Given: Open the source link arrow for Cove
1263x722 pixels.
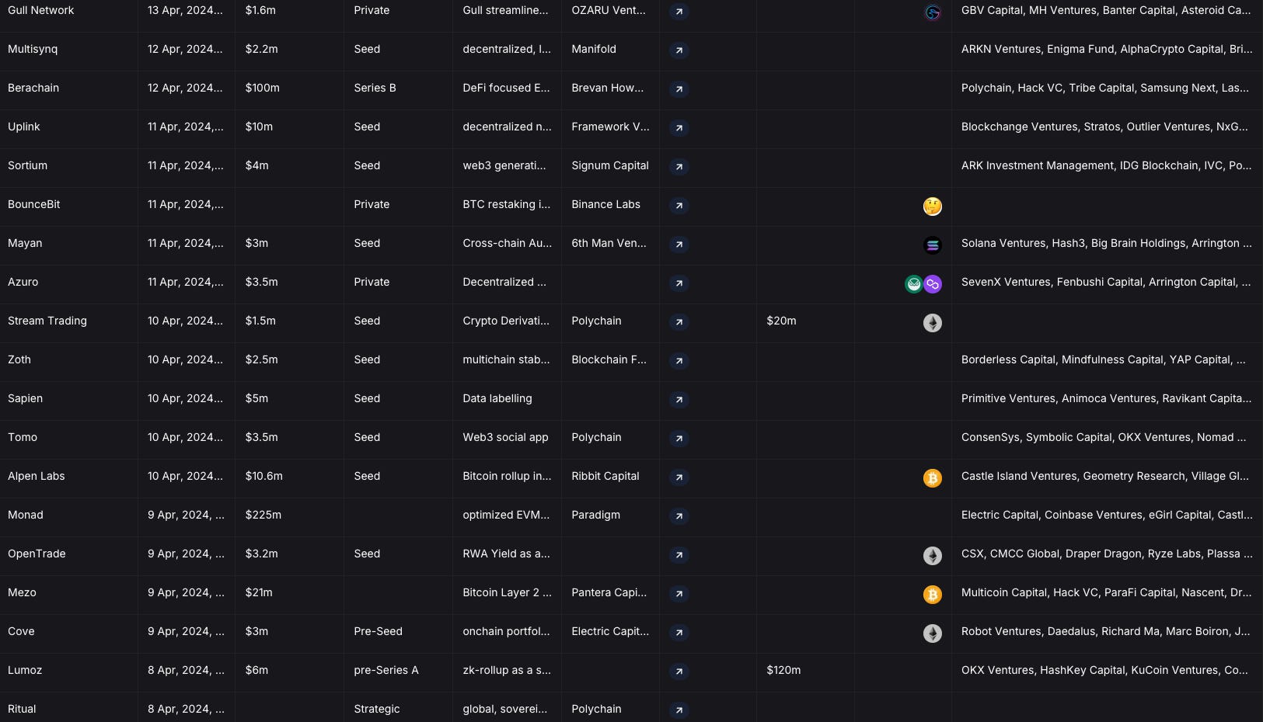Looking at the screenshot, I should click(679, 633).
